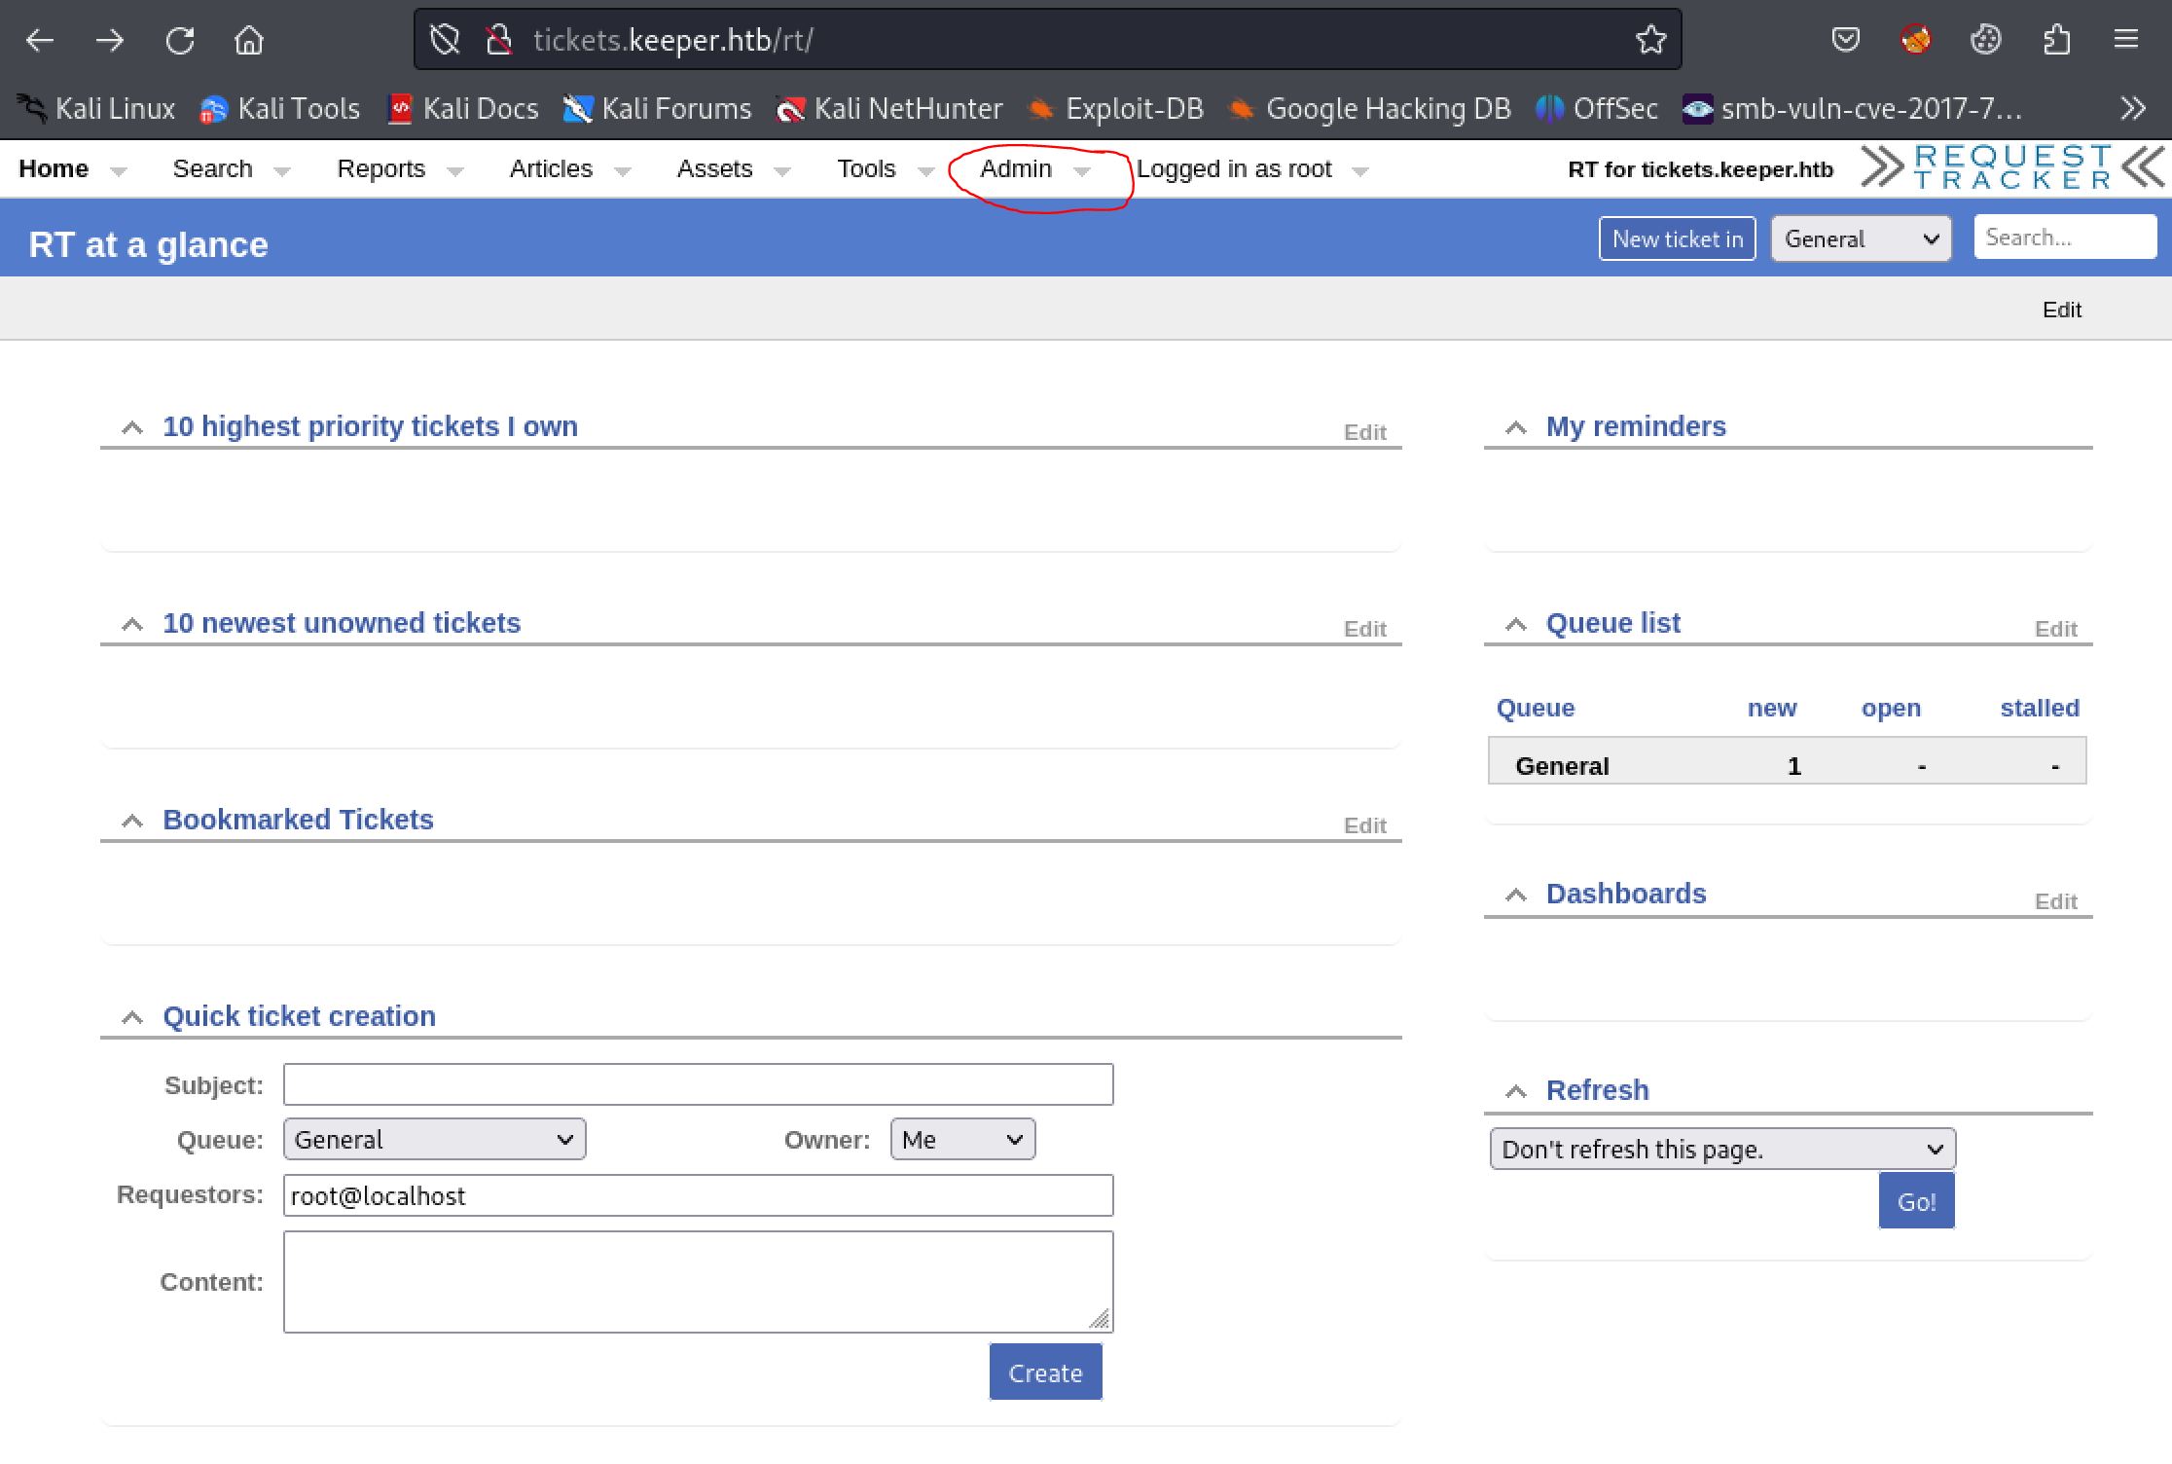Click the browser home icon
Screen dimensions: 2172x1464
coord(249,40)
